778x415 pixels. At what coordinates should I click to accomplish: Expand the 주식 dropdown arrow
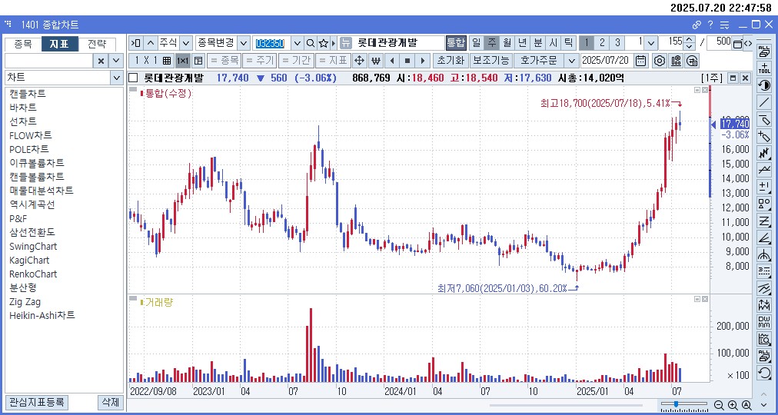click(x=186, y=42)
